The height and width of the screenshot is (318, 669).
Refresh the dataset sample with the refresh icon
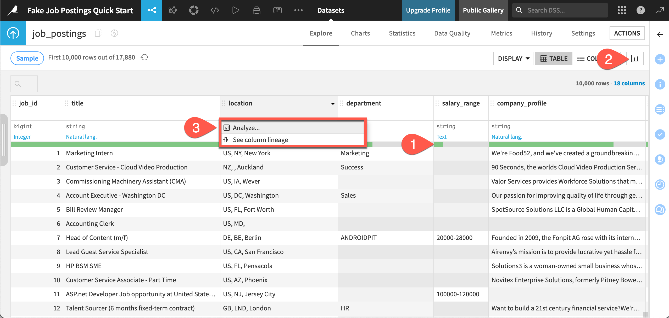point(145,57)
